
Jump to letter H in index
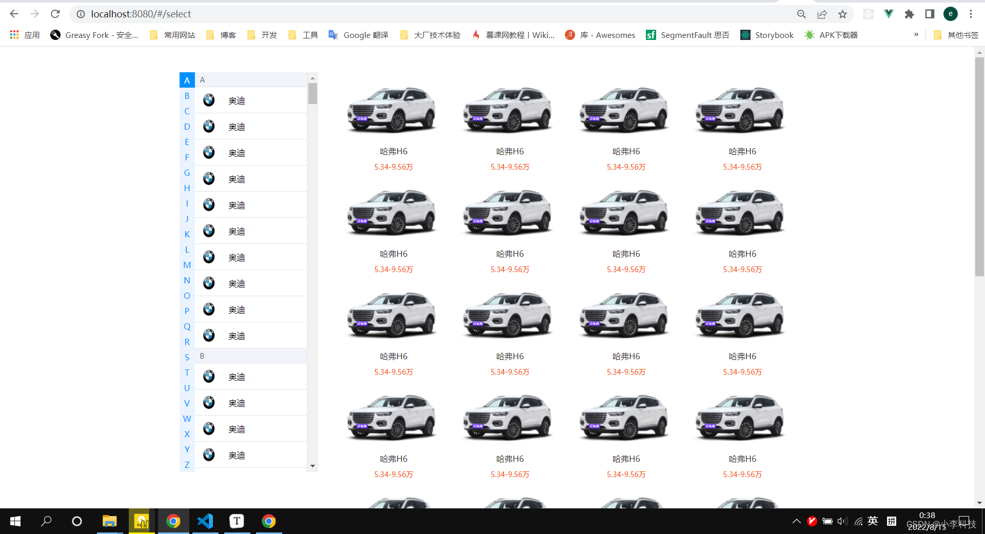[x=187, y=188]
